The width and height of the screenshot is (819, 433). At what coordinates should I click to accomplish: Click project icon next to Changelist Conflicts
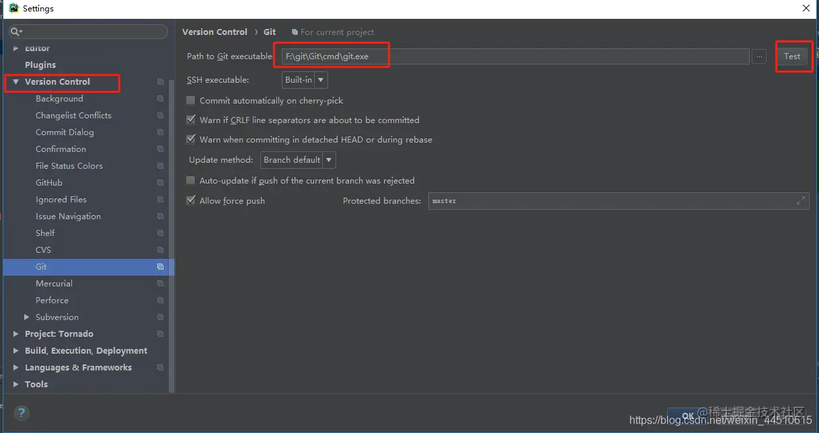coord(160,116)
